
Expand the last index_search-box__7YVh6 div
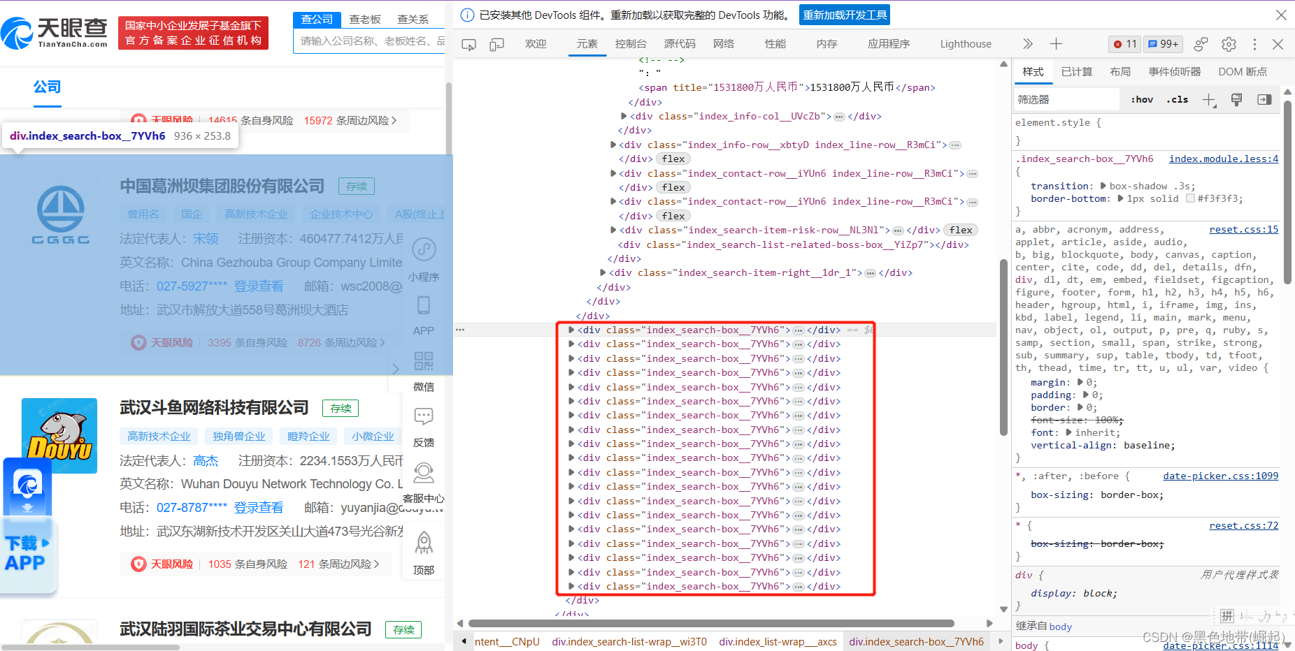(571, 586)
